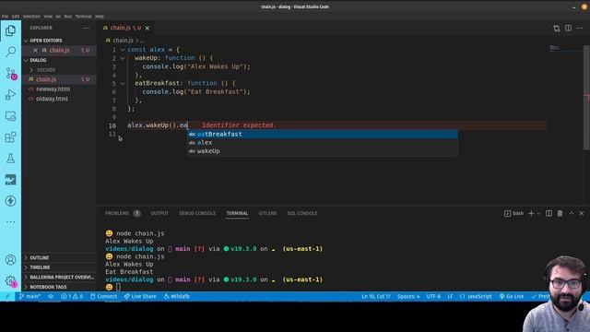Show additional views ellipsis in activity bar
The width and height of the screenshot is (590, 332).
click(x=10, y=221)
